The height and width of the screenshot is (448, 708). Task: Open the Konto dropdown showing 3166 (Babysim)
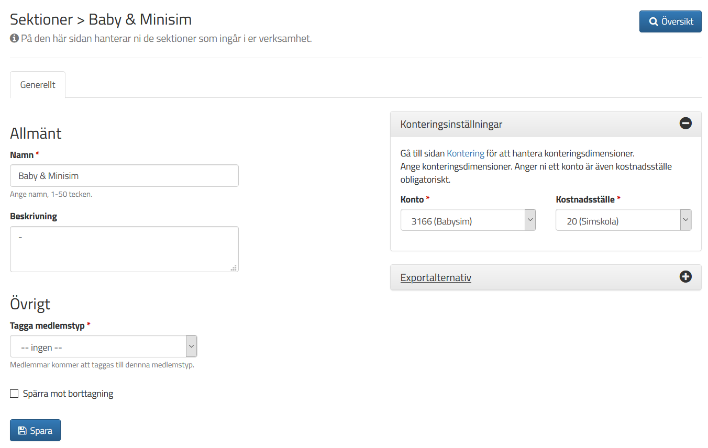click(468, 220)
